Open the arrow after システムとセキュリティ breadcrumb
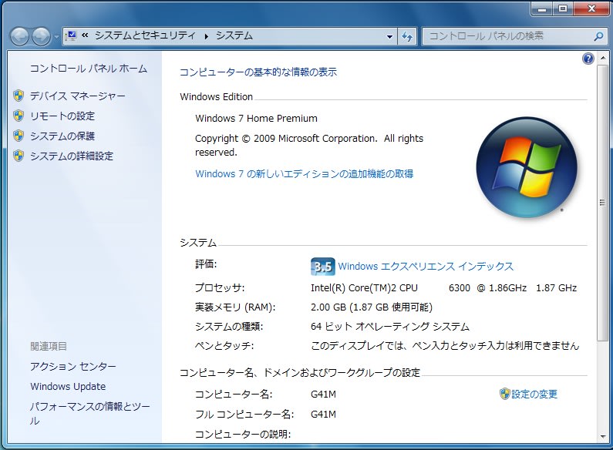Screen dimensions: 613x450 click(206, 36)
